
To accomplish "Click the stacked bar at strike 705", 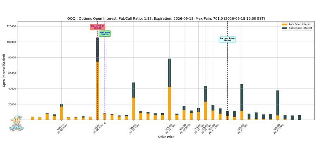I will coord(133,101).
